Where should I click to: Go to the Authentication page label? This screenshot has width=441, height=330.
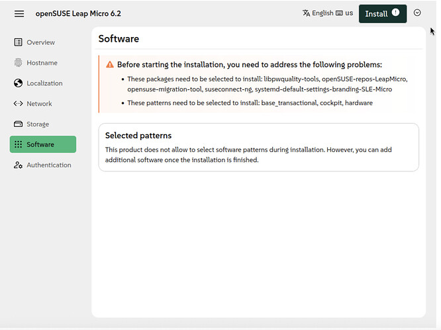(x=48, y=165)
